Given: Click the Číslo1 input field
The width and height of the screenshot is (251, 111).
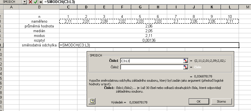Looking at the screenshot, I should (x=152, y=61).
